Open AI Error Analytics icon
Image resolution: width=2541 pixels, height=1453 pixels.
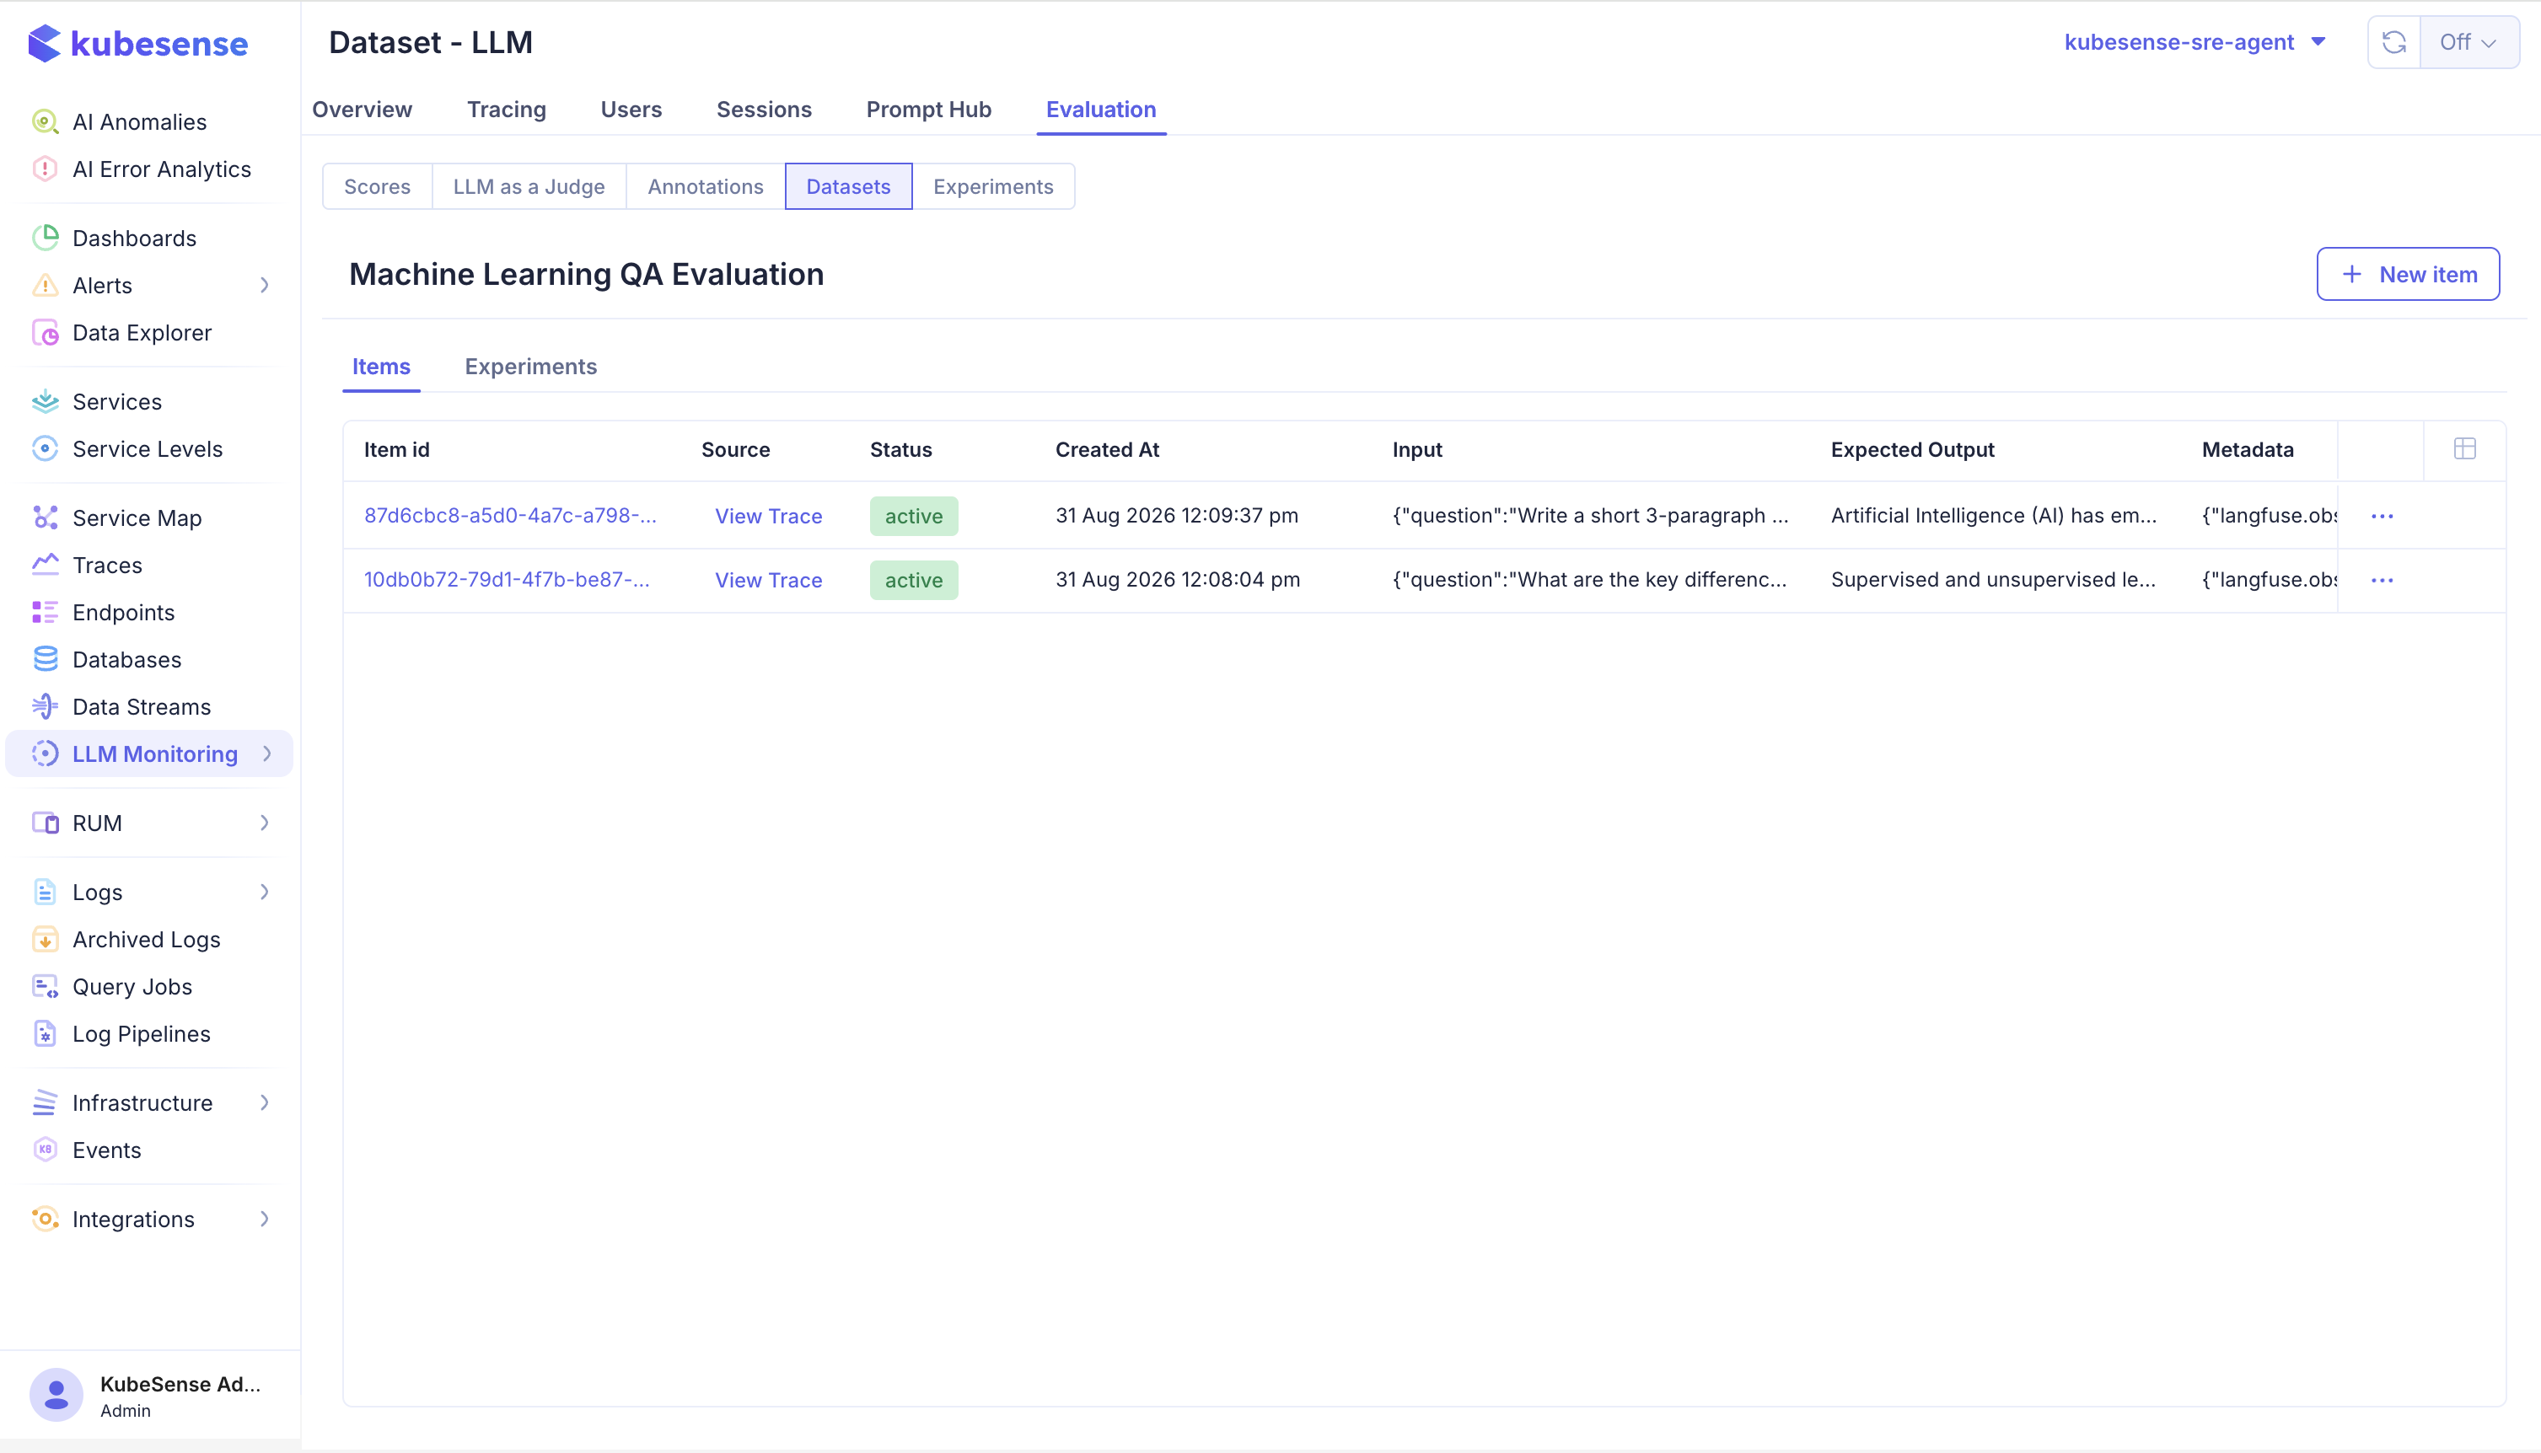point(45,169)
